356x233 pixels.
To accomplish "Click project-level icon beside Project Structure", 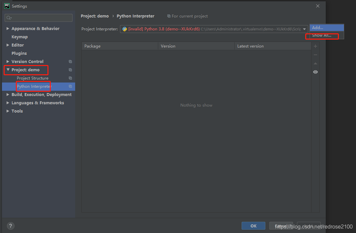I will [x=71, y=78].
